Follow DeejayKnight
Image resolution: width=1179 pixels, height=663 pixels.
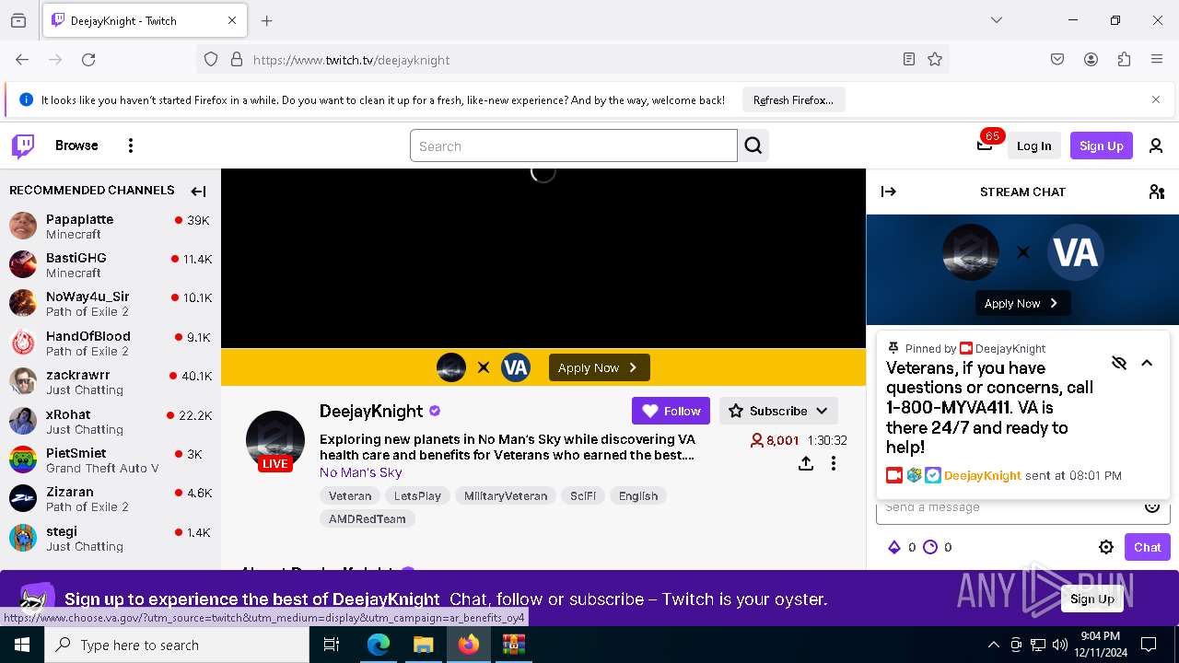click(x=671, y=411)
